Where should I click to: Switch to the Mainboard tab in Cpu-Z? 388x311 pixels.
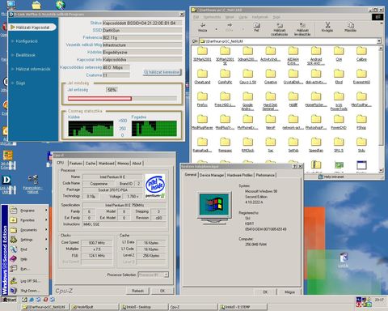click(x=106, y=164)
